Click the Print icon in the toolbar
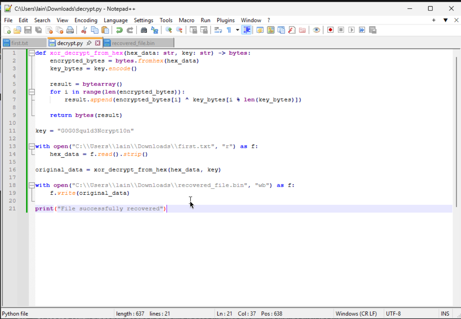Viewport: 461px width, 319px height. pos(70,30)
